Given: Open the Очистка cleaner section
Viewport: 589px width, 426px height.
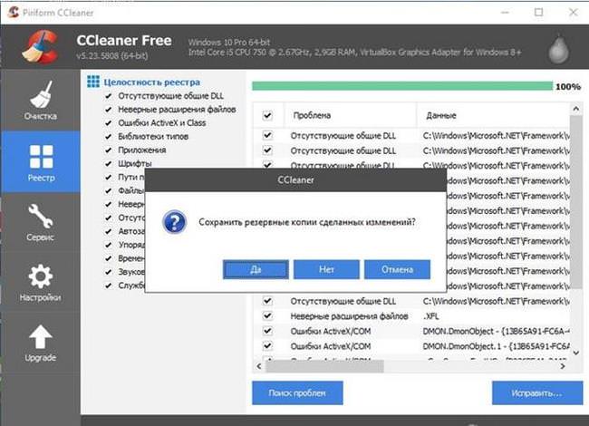Looking at the screenshot, I should 41,101.
